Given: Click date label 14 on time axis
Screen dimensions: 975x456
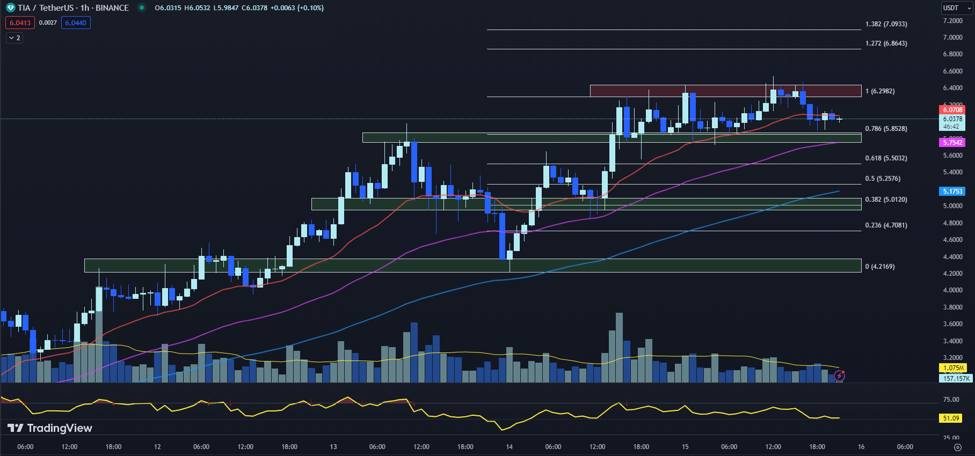Looking at the screenshot, I should (x=510, y=447).
